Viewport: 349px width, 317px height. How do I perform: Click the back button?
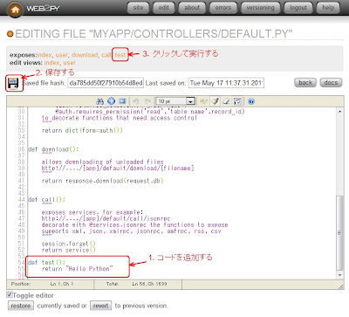(305, 83)
